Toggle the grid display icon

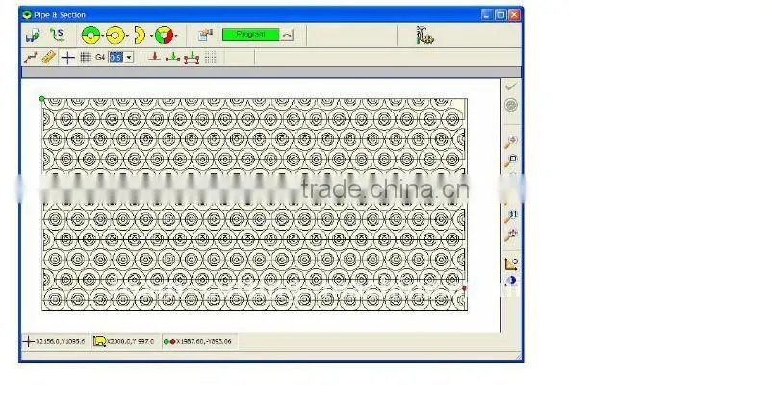(86, 58)
